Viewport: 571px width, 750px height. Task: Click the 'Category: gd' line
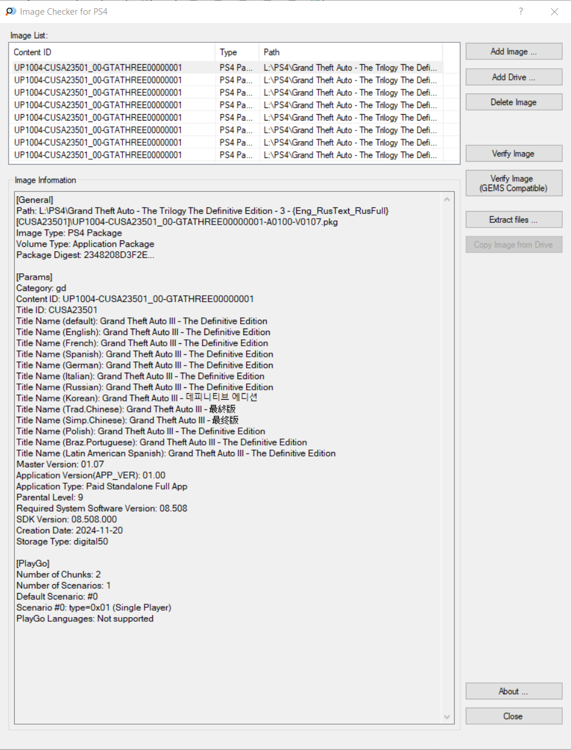point(41,288)
